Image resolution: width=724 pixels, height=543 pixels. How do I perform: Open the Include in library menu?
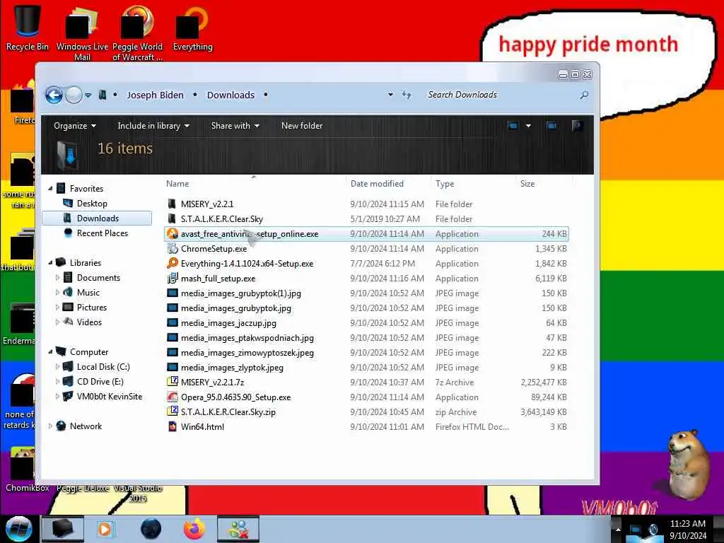pyautogui.click(x=153, y=126)
